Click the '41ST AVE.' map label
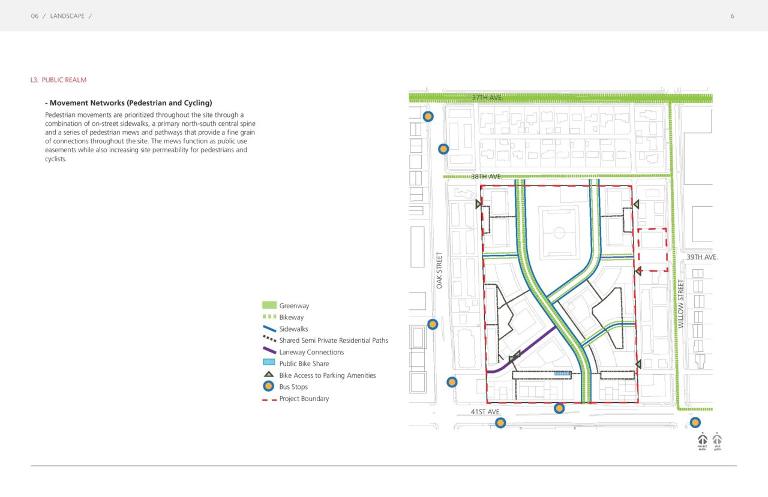The width and height of the screenshot is (768, 497). tap(486, 412)
